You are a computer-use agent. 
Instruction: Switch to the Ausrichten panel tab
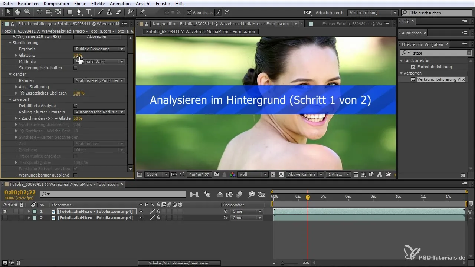[412, 33]
